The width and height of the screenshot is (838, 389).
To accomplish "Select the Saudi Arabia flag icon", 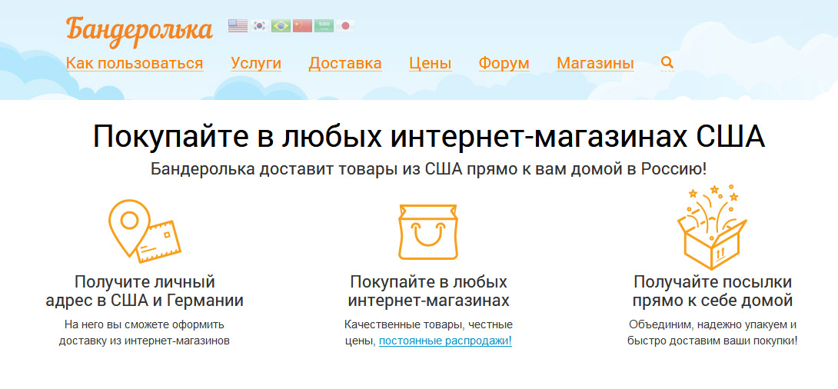I will coord(324,25).
